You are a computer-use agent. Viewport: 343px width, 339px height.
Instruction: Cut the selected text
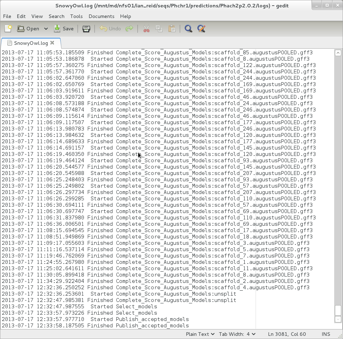coord(146,29)
